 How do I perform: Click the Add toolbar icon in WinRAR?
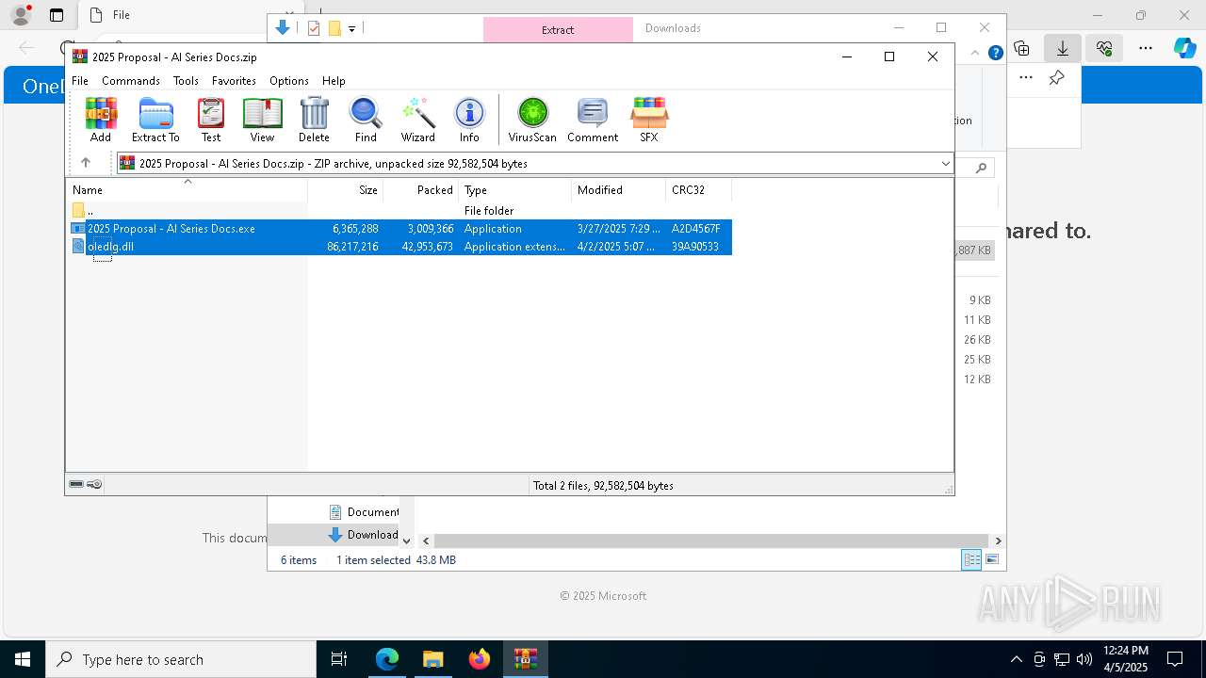click(101, 120)
